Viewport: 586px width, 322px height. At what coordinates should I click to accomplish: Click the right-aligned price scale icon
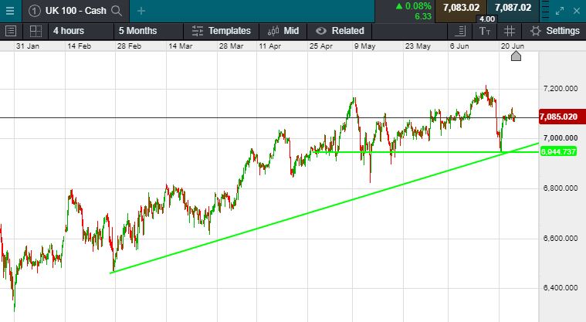[x=460, y=31]
